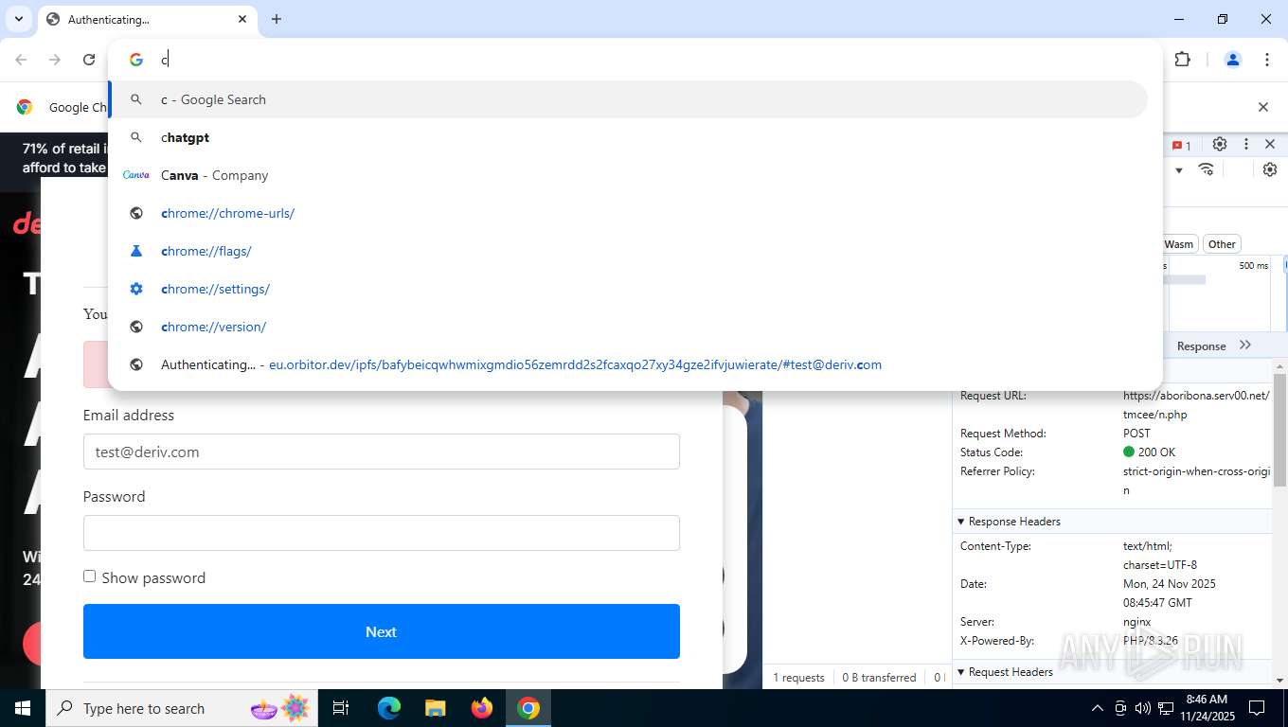Click the strict-origin-when-cross-origin value
The image size is (1288, 727).
tap(1196, 481)
